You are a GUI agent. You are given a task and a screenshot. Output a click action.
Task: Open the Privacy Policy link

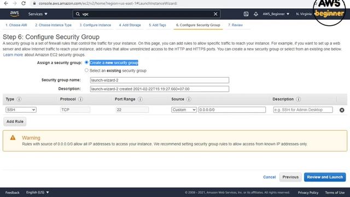pos(308,193)
